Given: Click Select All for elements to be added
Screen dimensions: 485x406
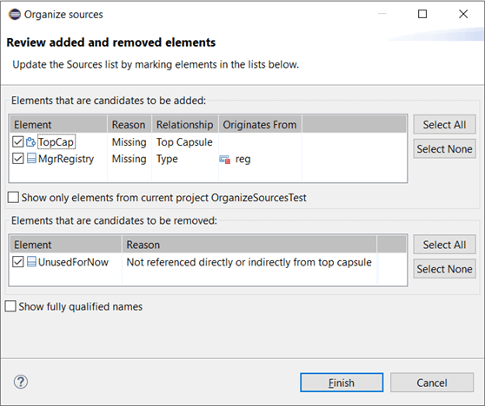Looking at the screenshot, I should (444, 124).
